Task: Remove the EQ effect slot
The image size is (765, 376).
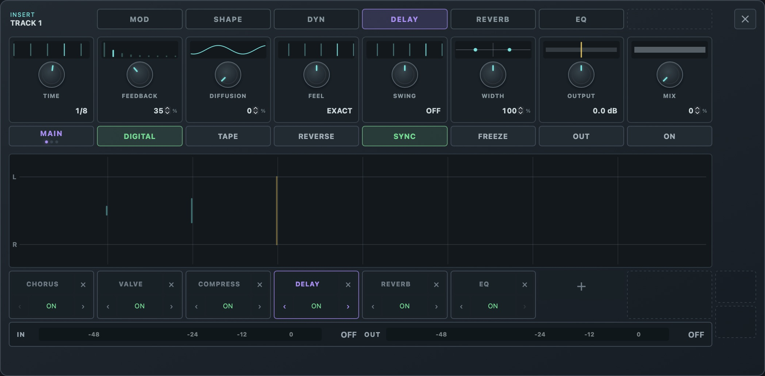Action: 525,285
